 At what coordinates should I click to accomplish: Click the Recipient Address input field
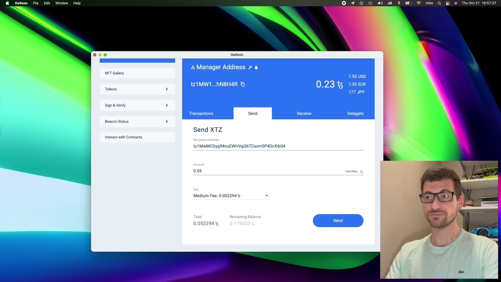pyautogui.click(x=278, y=146)
